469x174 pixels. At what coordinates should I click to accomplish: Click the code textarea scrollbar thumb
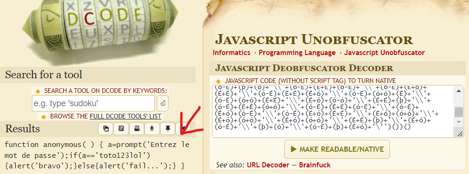pyautogui.click(x=459, y=112)
